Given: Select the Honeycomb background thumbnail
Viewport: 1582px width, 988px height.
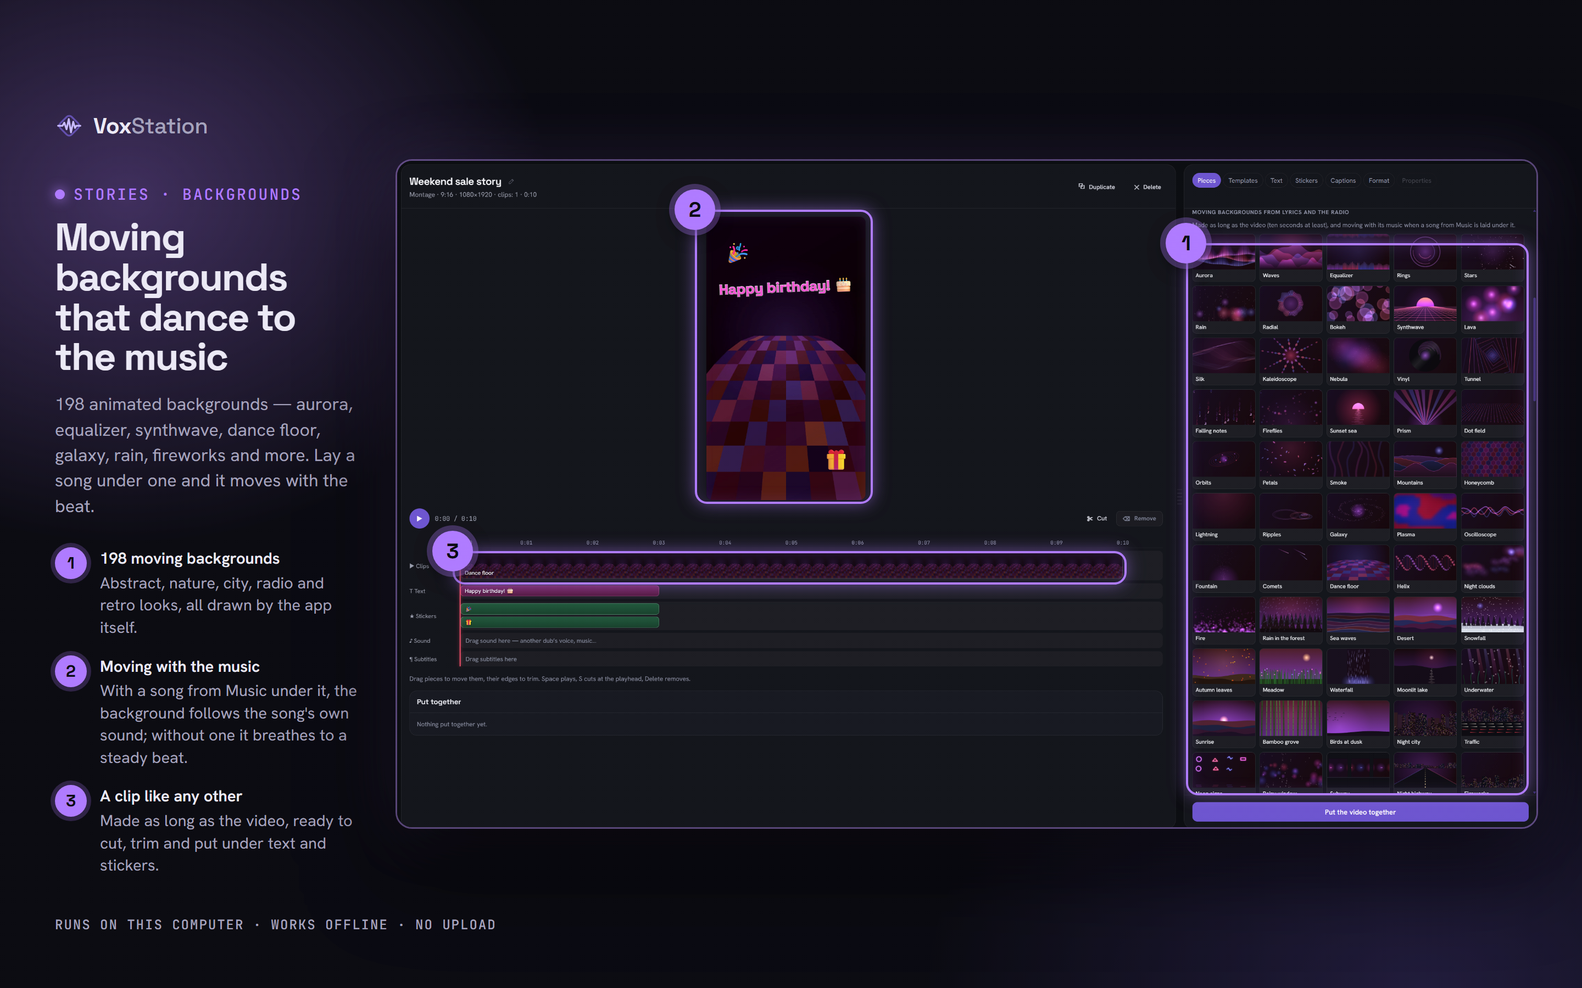Looking at the screenshot, I should click(1492, 464).
